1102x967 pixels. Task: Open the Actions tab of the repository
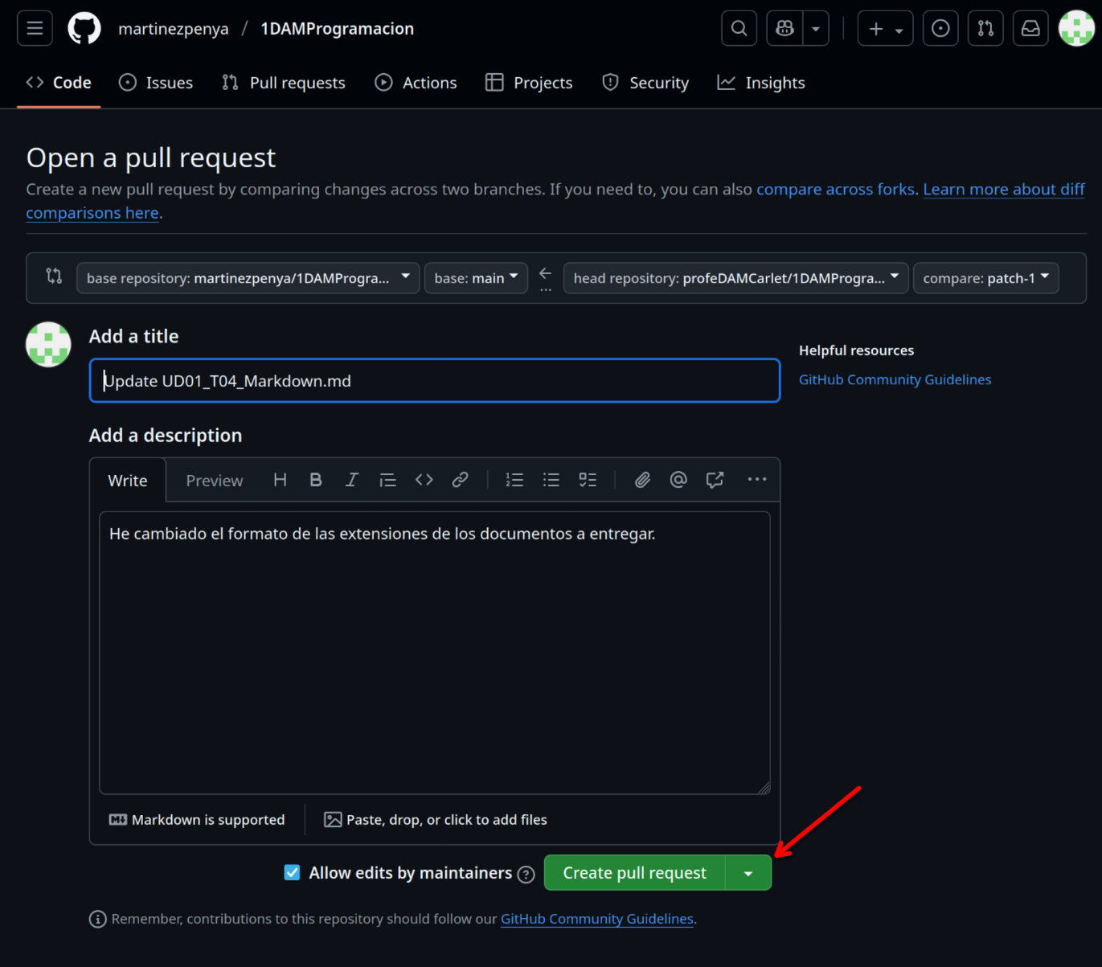(x=416, y=82)
